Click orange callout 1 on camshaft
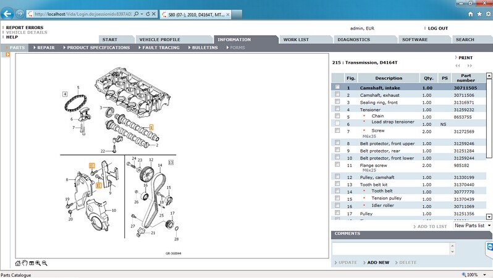This screenshot has height=278, width=493. click(151, 127)
